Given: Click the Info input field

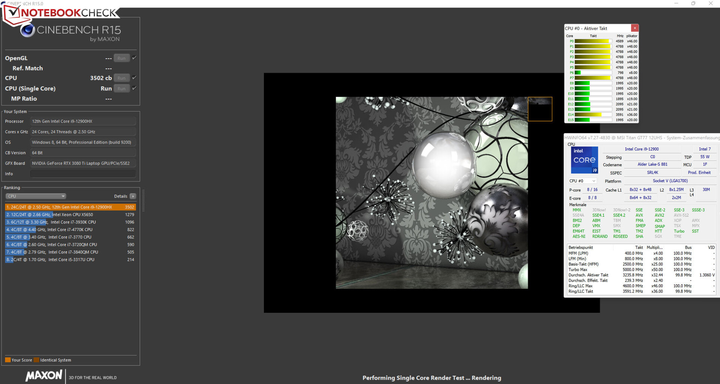Looking at the screenshot, I should pos(83,174).
